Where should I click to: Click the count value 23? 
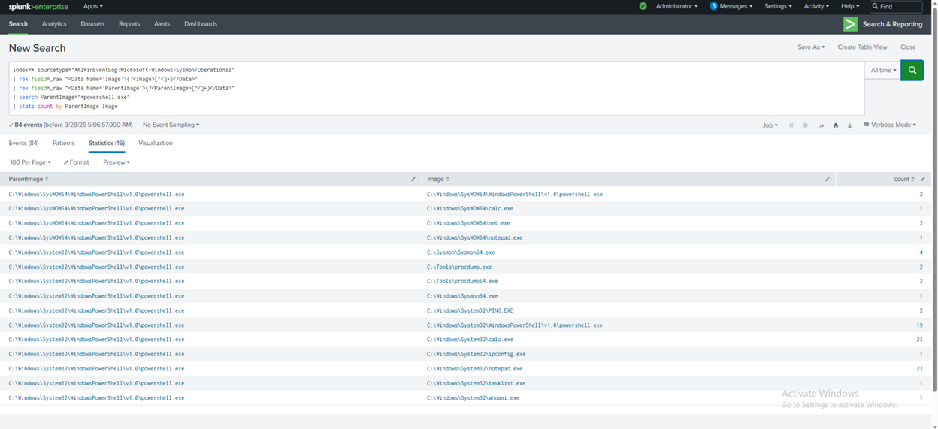pos(919,340)
